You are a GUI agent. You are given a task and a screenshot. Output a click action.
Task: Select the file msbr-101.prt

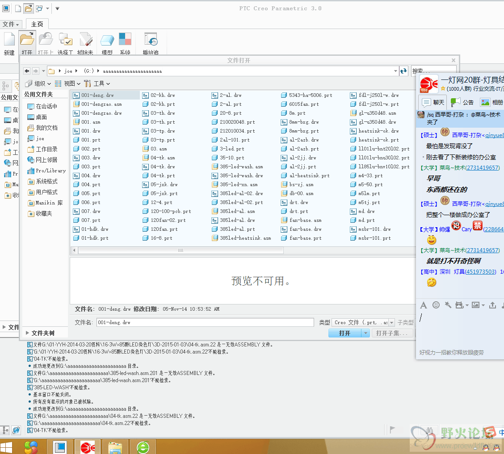pyautogui.click(x=371, y=238)
